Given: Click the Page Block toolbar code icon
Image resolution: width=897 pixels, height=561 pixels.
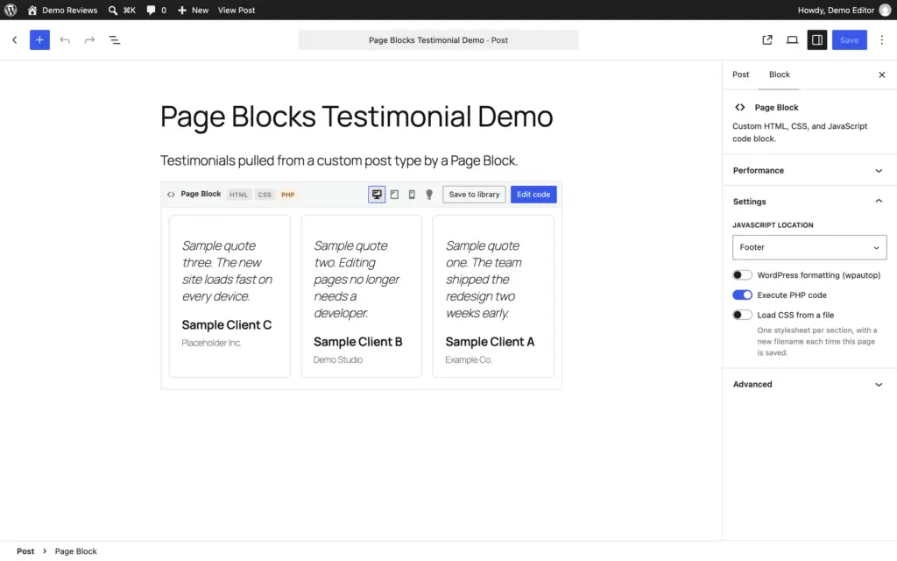Looking at the screenshot, I should [171, 195].
